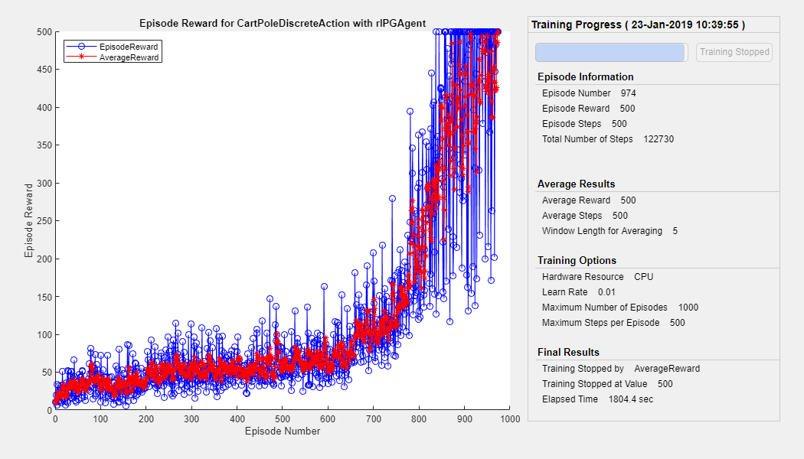Viewport: 804px width, 459px height.
Task: Click the x-axis tick label 1000
Action: pos(510,419)
